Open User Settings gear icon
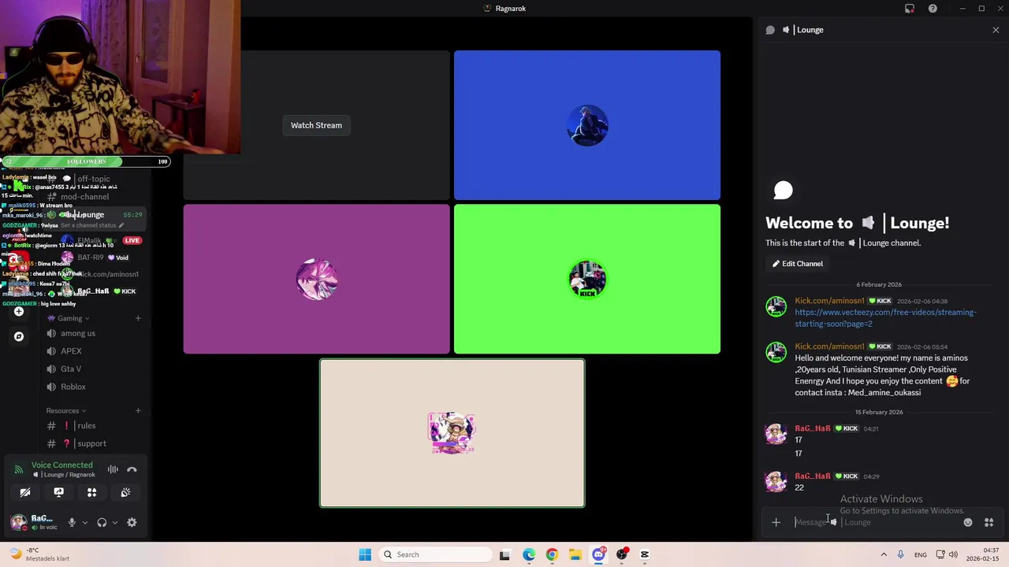 pyautogui.click(x=132, y=522)
